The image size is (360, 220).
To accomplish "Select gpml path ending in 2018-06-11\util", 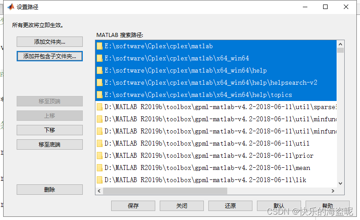I will point(216,143).
